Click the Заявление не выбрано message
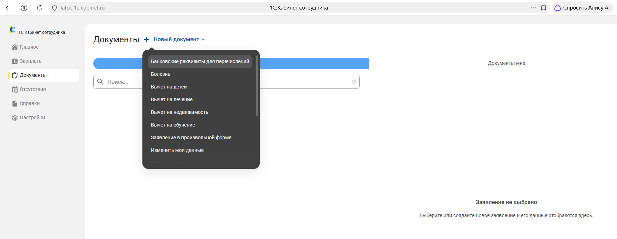This screenshot has width=617, height=239. [x=506, y=202]
